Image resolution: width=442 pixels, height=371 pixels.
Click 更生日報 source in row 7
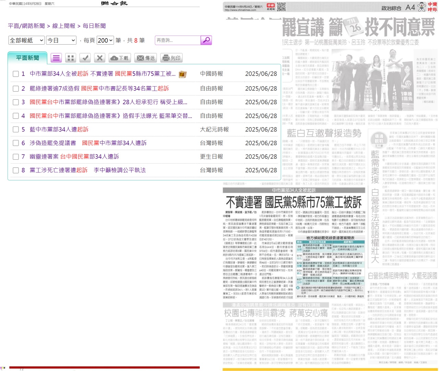coord(211,157)
